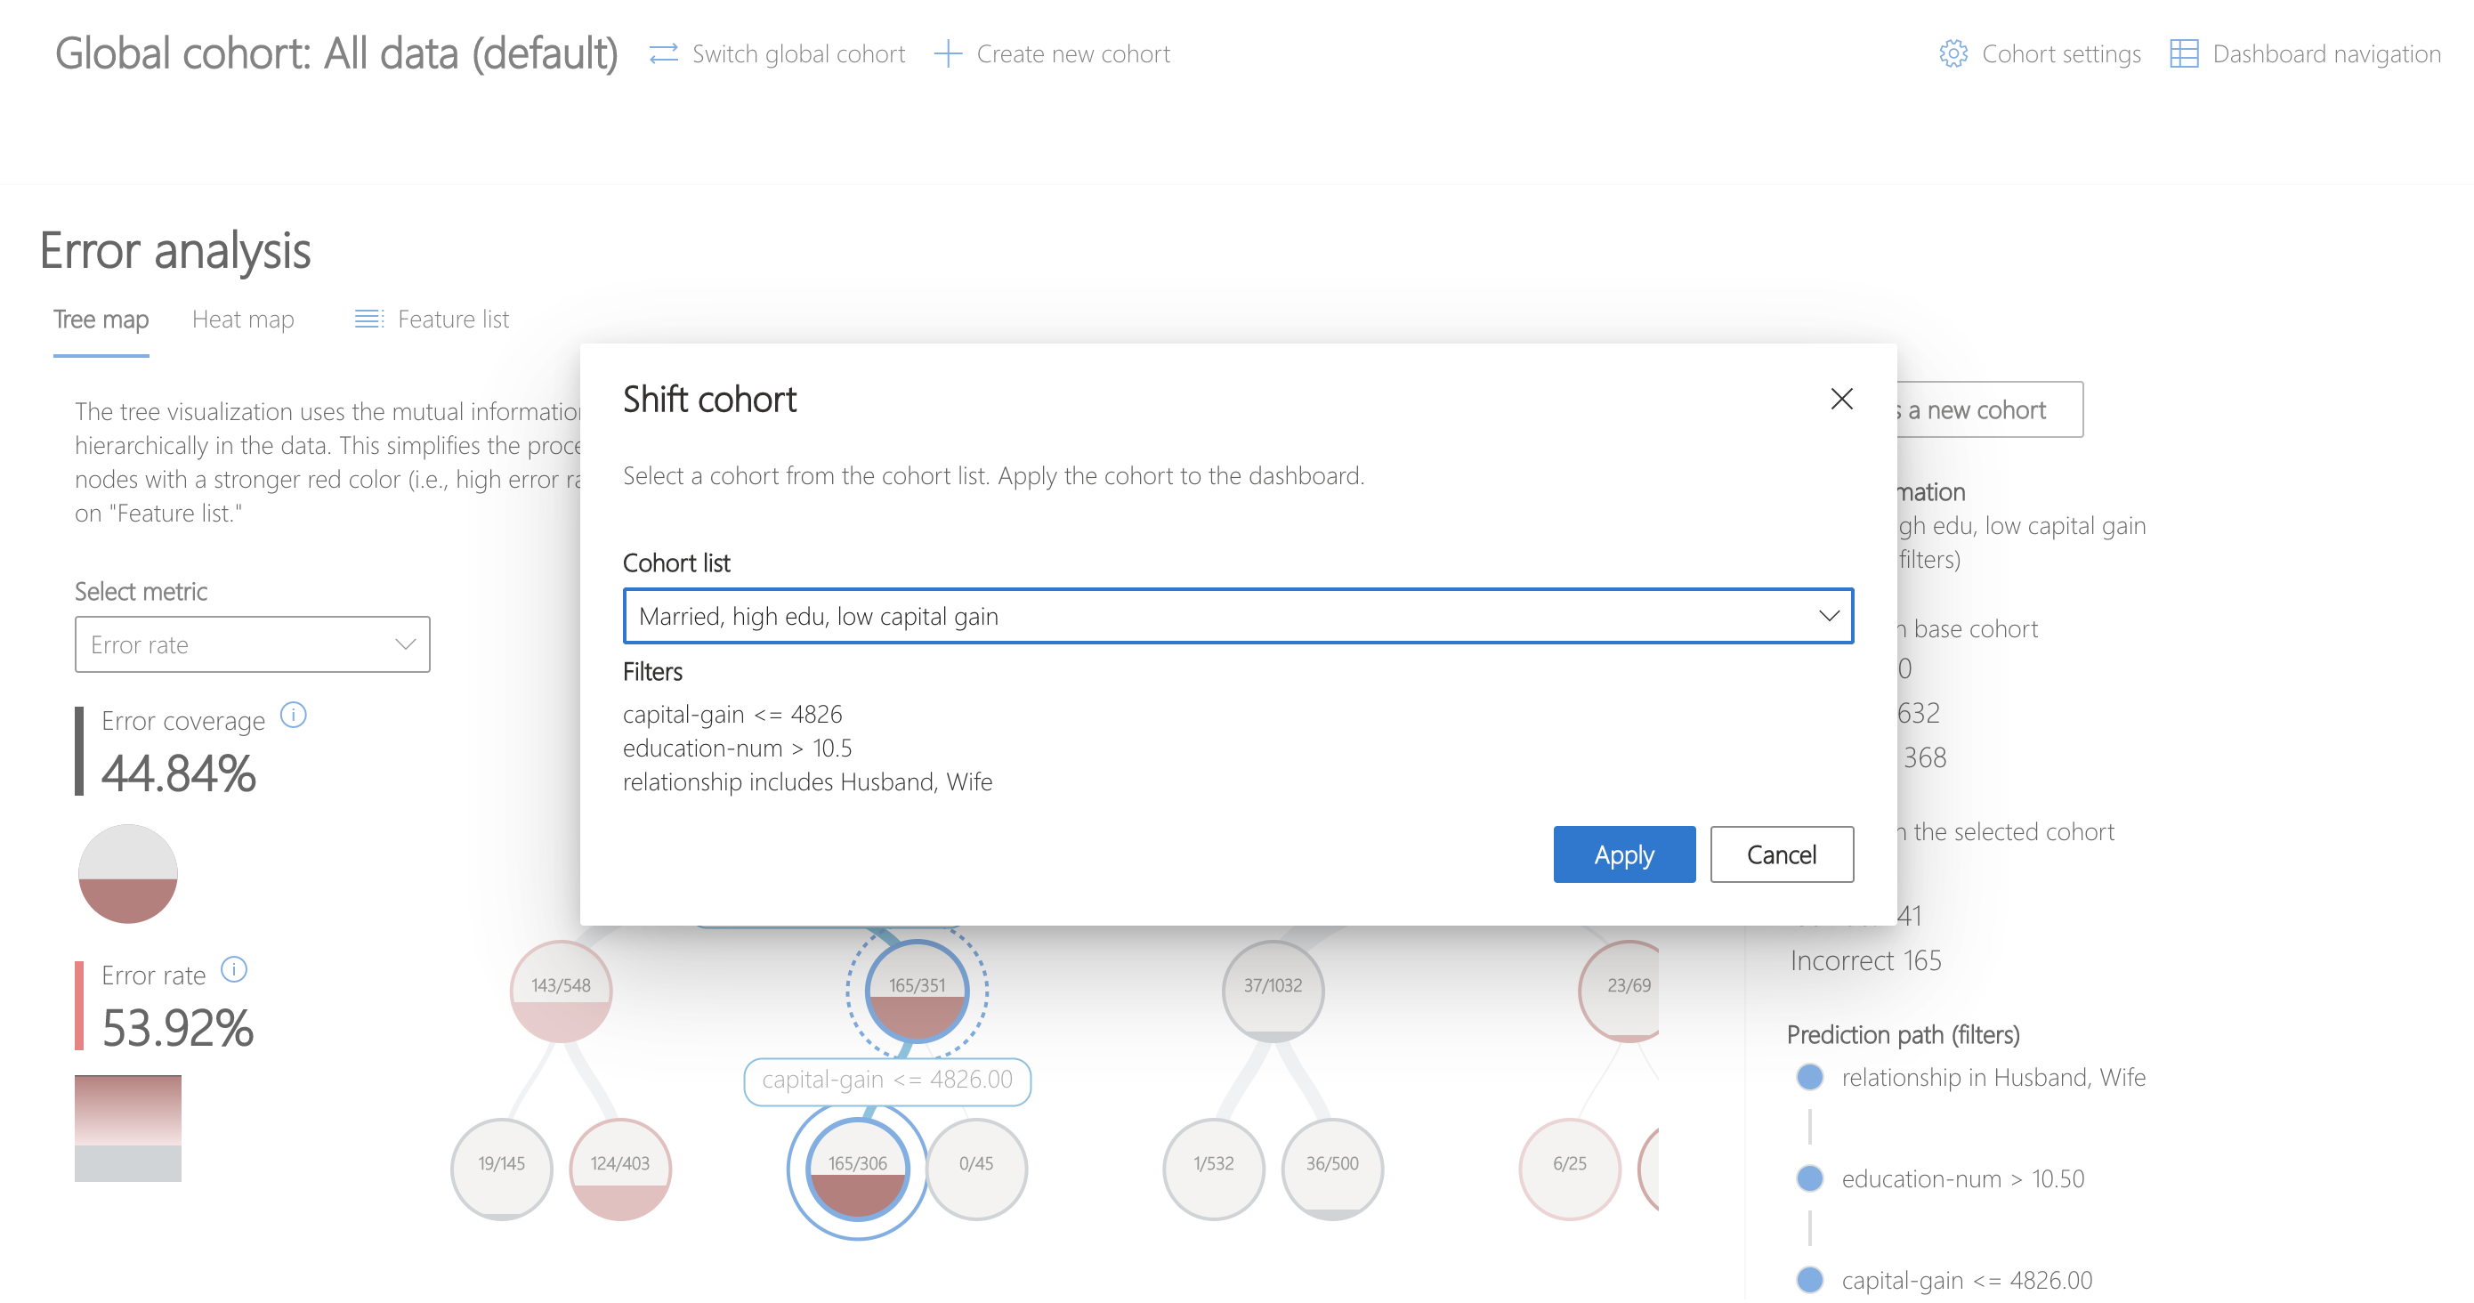
Task: Open the Feature list panel
Action: [x=433, y=320]
